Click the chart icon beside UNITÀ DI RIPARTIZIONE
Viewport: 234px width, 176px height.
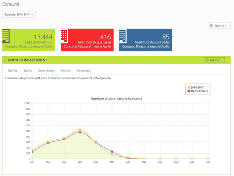point(5,60)
